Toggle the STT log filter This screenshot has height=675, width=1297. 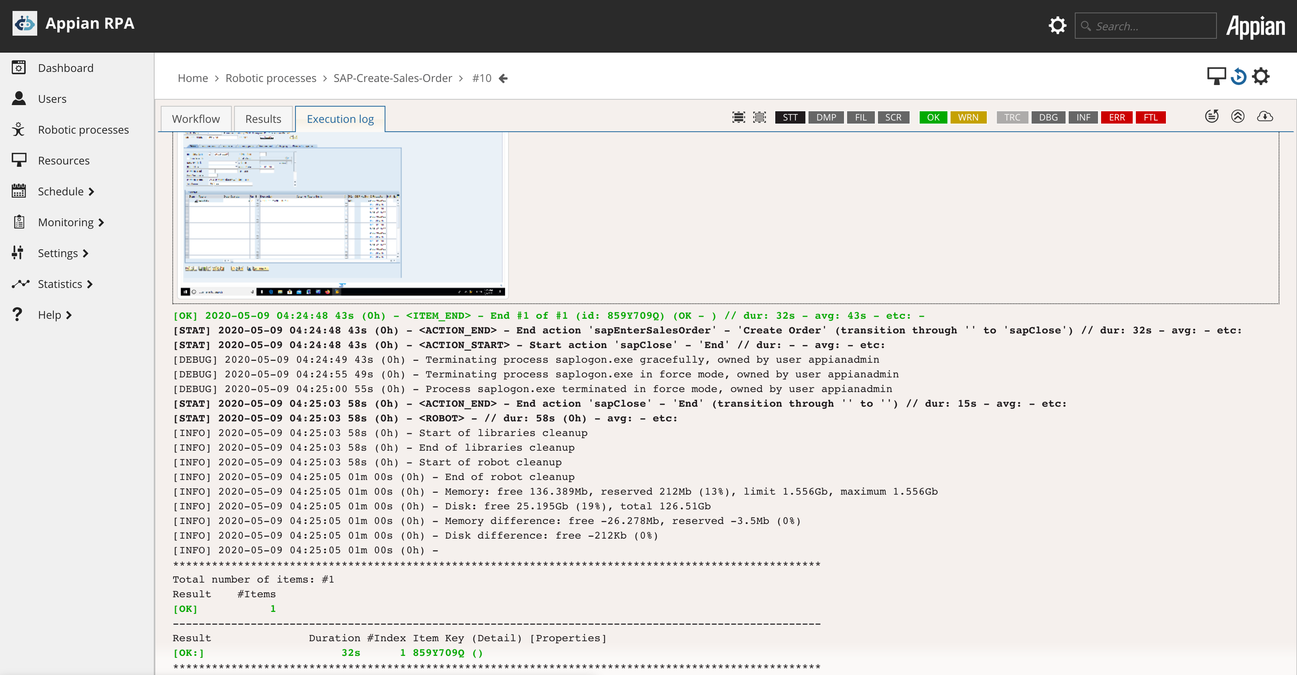pos(790,117)
